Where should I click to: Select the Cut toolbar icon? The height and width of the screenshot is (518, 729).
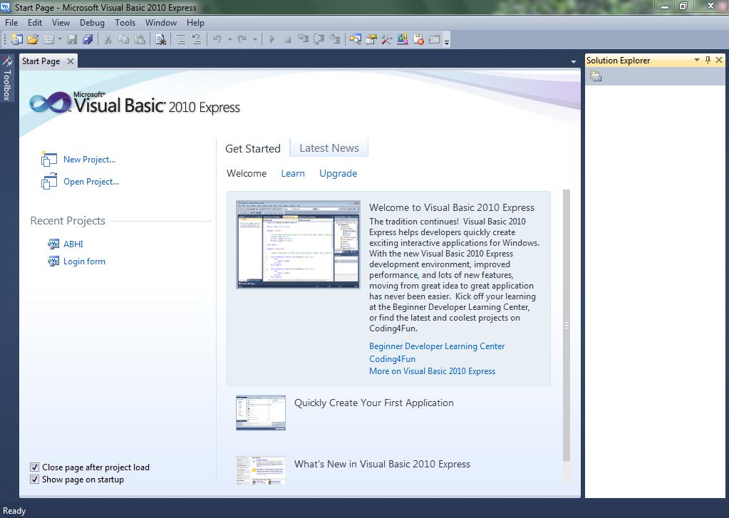[x=108, y=39]
